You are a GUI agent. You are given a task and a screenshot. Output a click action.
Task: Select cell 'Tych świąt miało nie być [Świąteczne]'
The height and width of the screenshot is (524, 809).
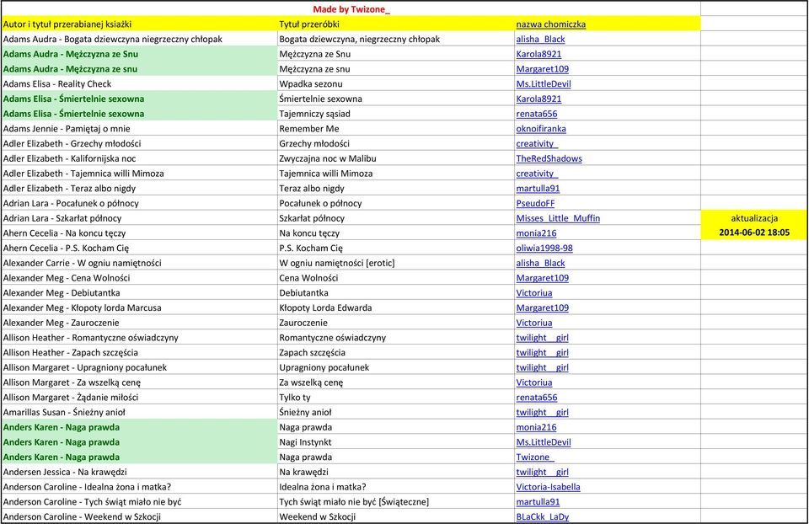pos(396,503)
